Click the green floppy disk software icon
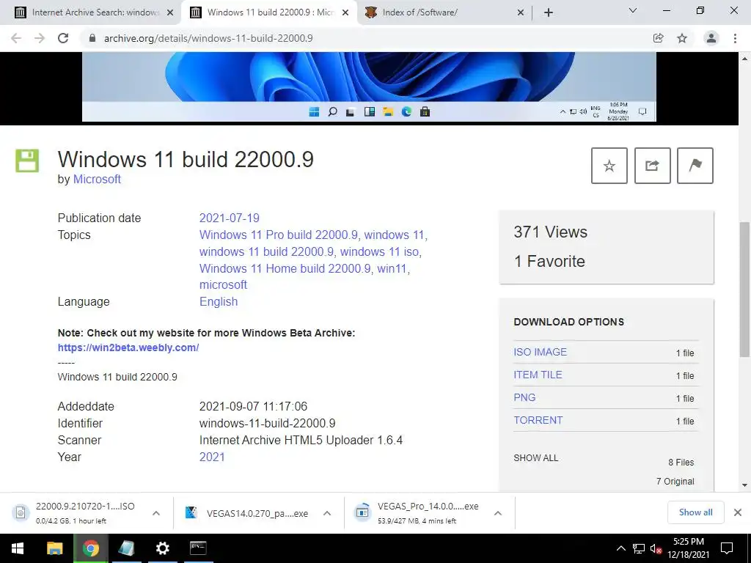Image resolution: width=751 pixels, height=563 pixels. [x=27, y=161]
